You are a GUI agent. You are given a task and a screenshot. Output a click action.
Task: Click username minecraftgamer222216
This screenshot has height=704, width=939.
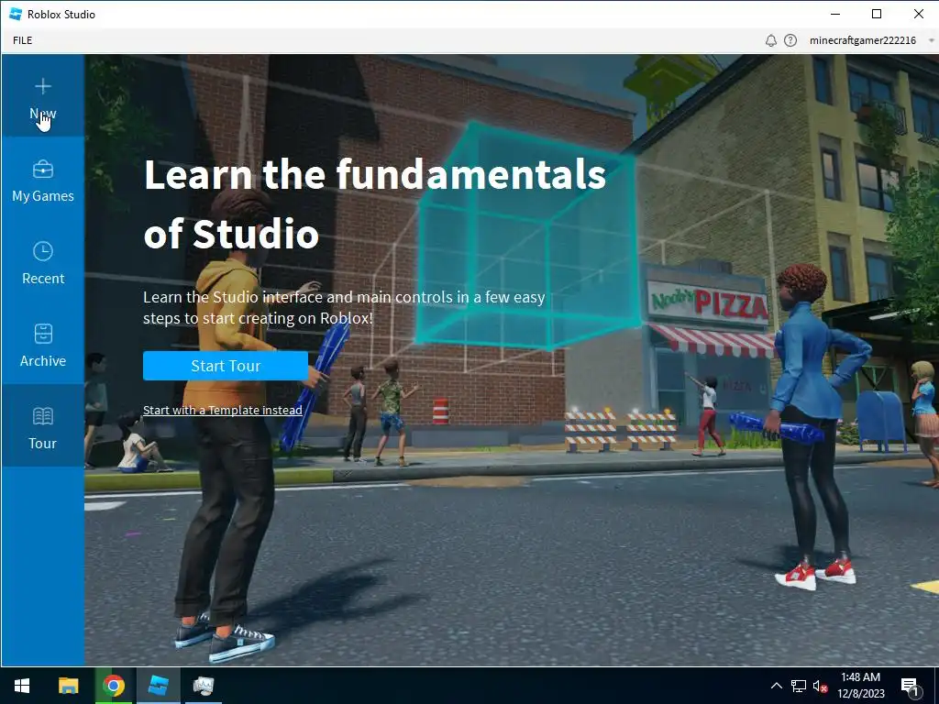[862, 40]
